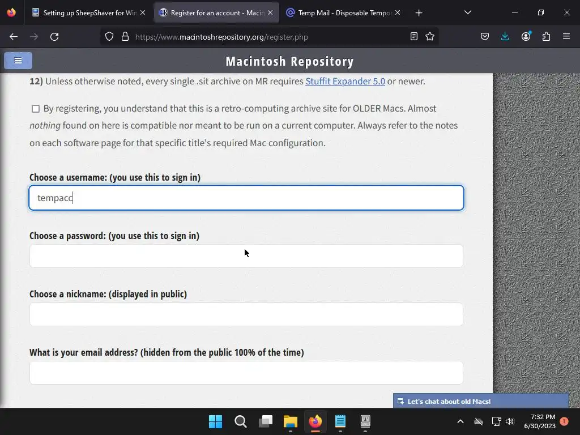The height and width of the screenshot is (435, 580).
Task: Focus the password input field
Action: click(x=246, y=256)
